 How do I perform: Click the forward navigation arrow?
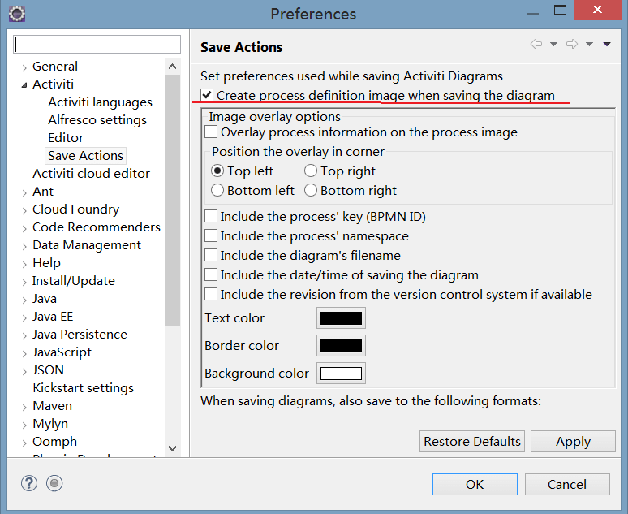(571, 45)
